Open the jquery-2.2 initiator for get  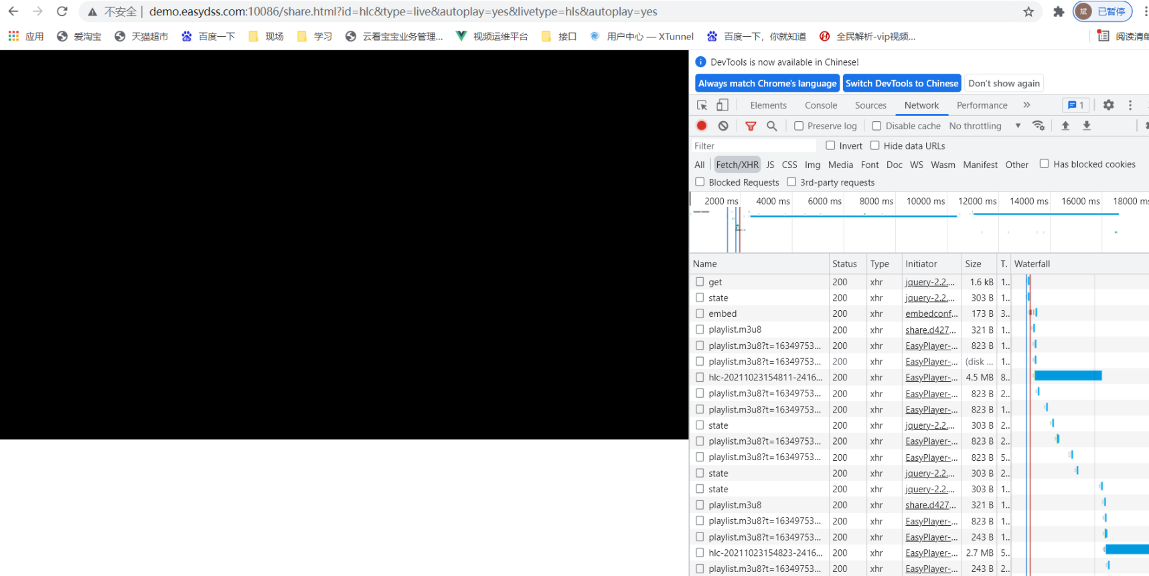pyautogui.click(x=929, y=282)
